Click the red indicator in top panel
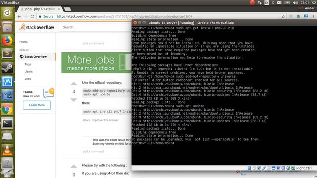 (x=252, y=3)
